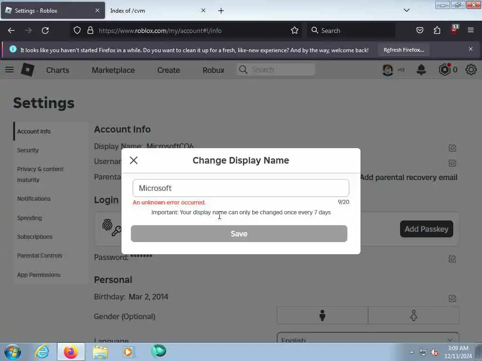The width and height of the screenshot is (482, 361).
Task: Open Spending settings section
Action: 30,218
